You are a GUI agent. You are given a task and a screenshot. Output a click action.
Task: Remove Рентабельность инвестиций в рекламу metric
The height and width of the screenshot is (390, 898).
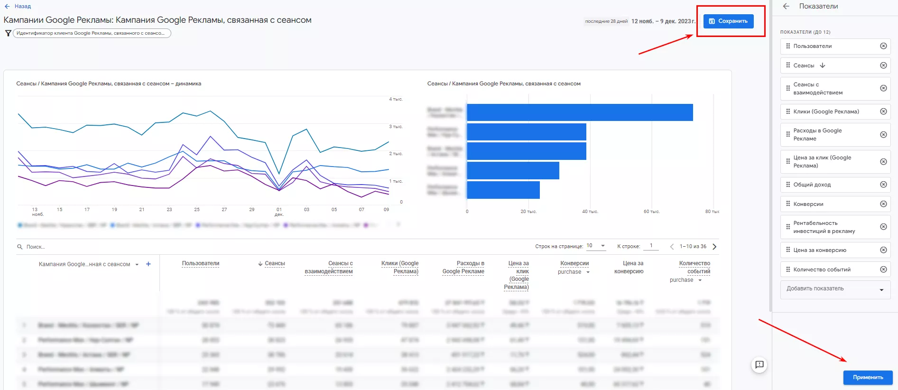[883, 227]
